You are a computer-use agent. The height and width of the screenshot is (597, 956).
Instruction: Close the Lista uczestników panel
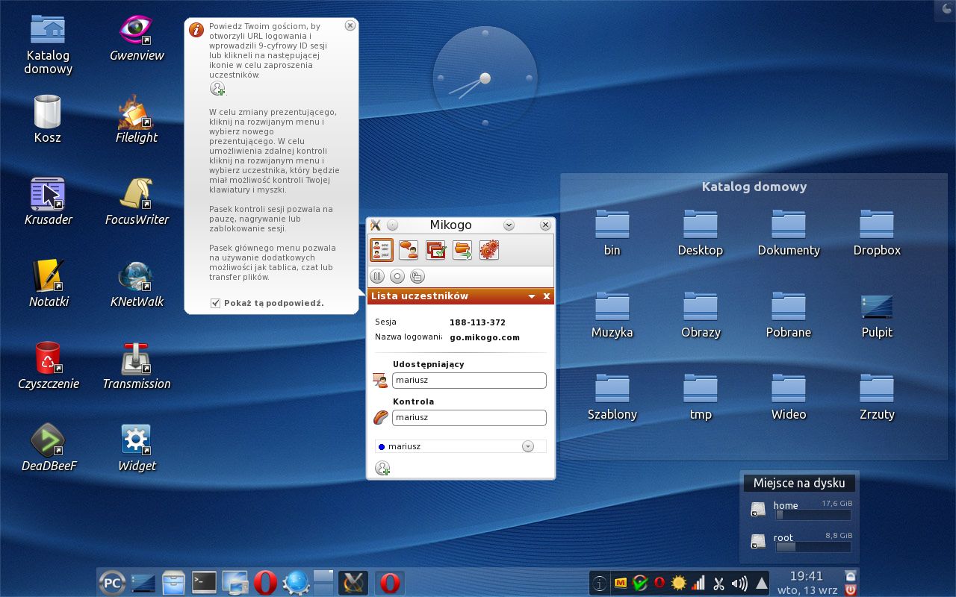[547, 296]
